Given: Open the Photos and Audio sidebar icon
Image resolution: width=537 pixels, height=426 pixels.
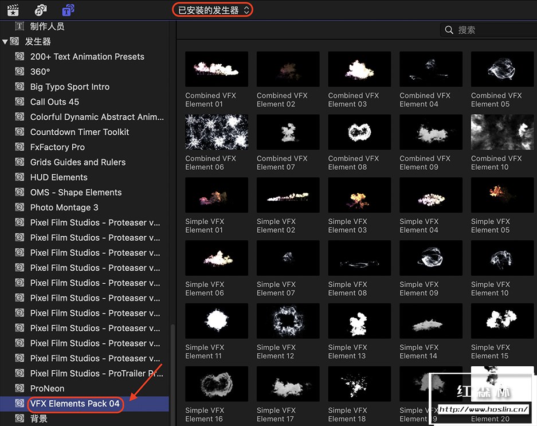Looking at the screenshot, I should click(41, 10).
